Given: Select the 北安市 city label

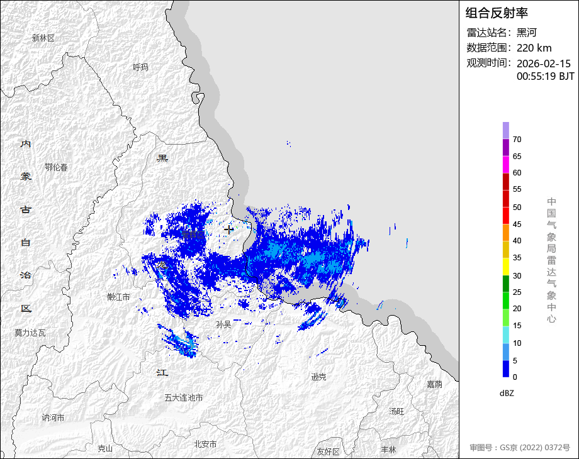Looking at the screenshot, I should coord(205,445).
